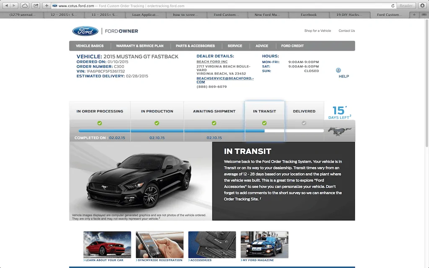Click the plus add-bookmark button
The image size is (429, 268).
tap(47, 5)
